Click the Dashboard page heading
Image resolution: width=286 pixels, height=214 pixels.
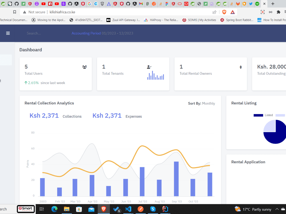pos(31,50)
